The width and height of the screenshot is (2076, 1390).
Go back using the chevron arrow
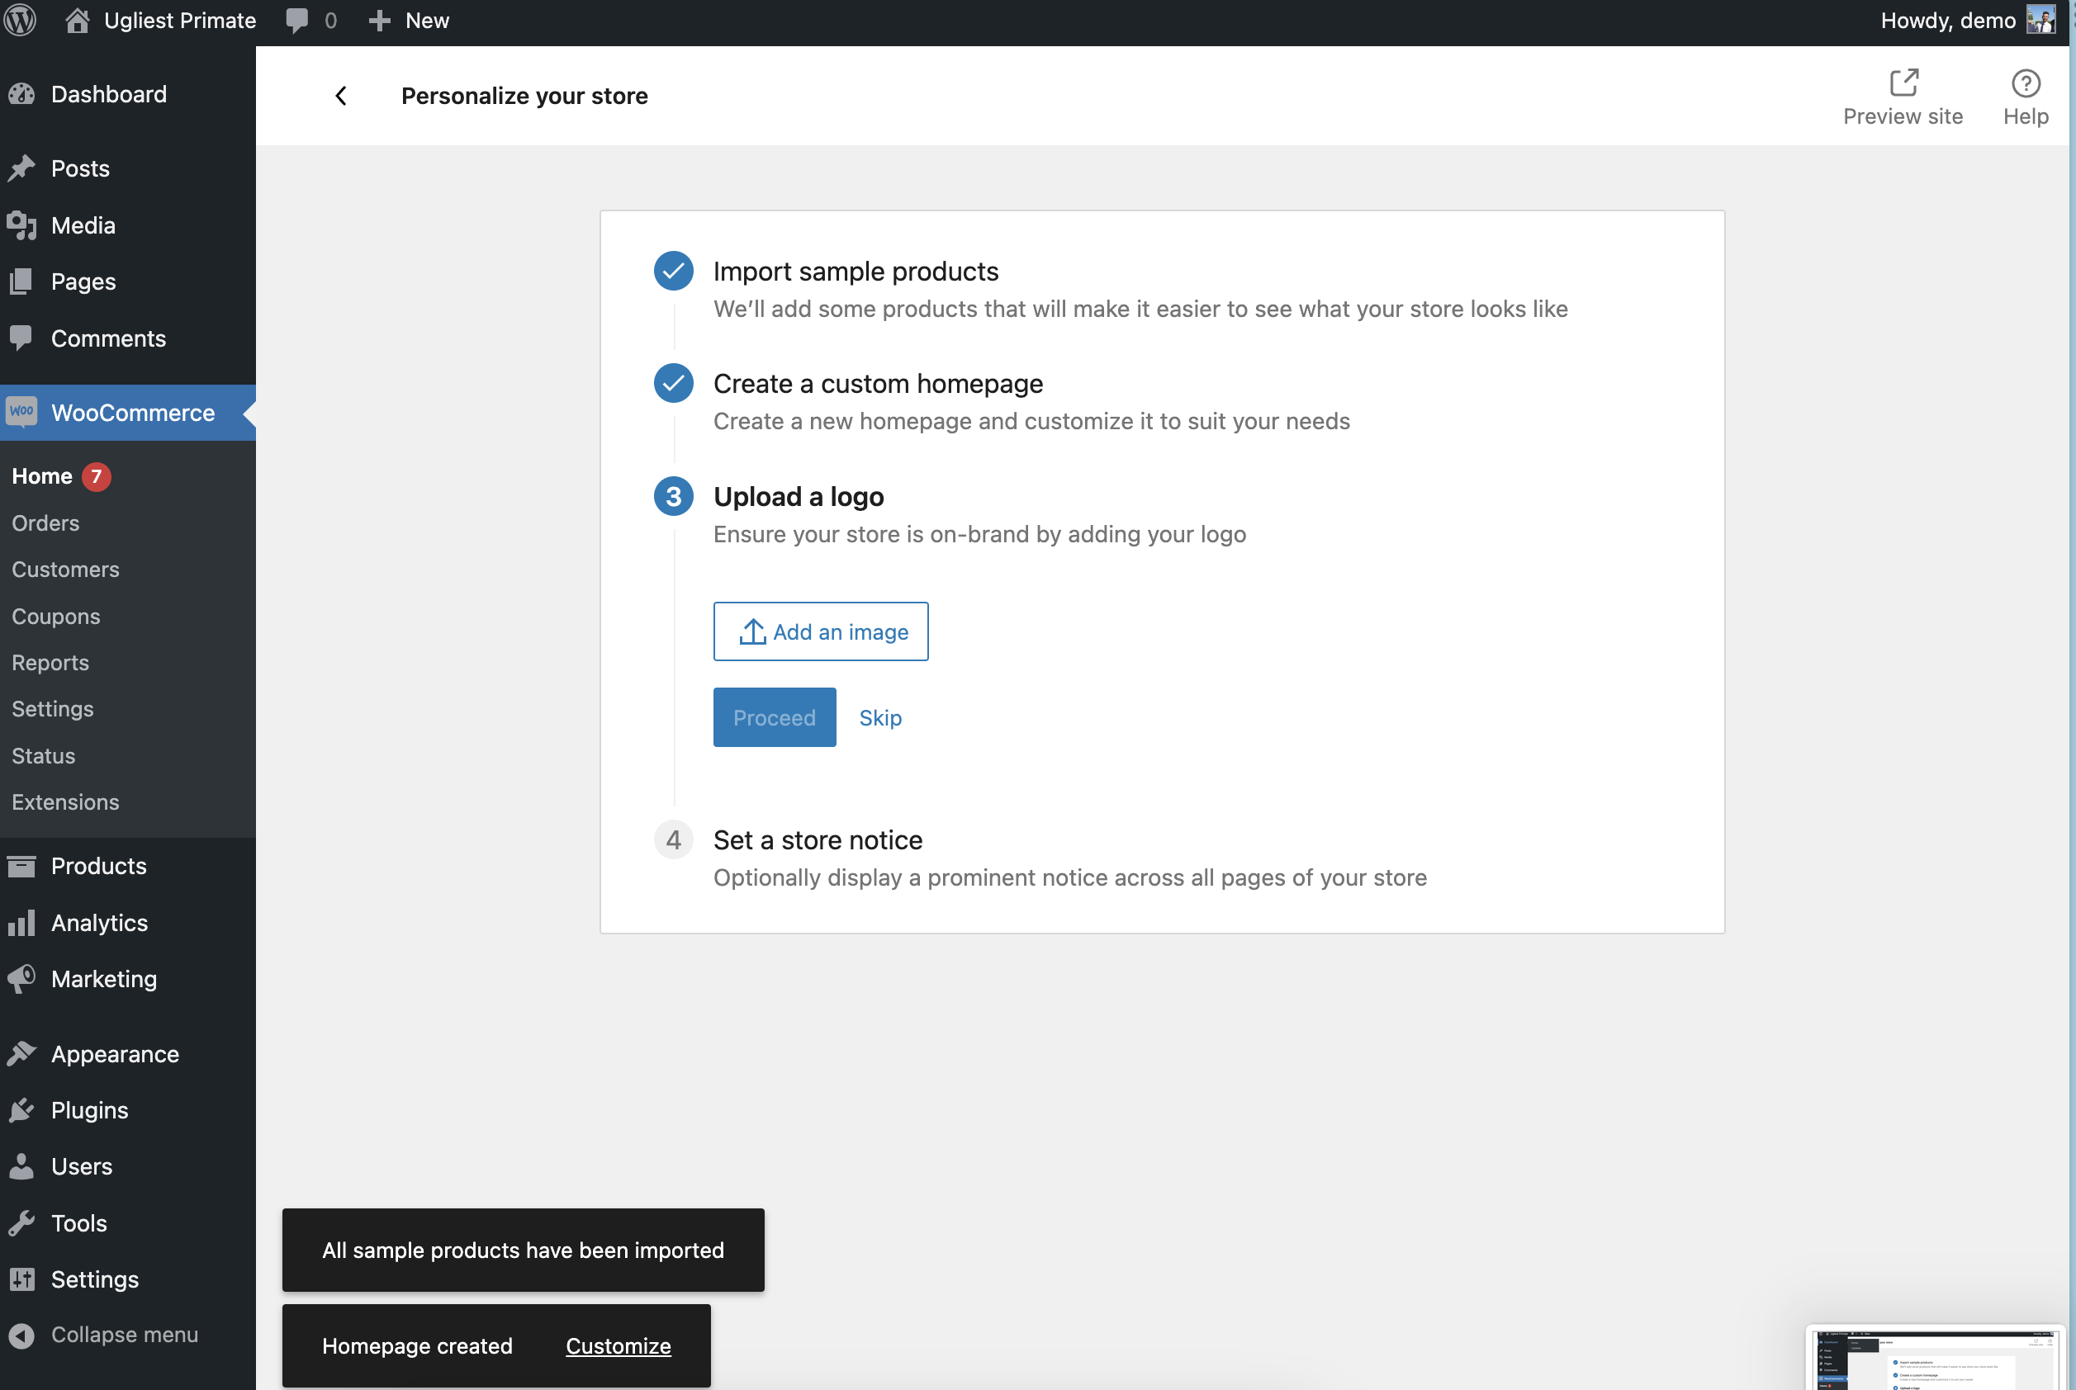(x=341, y=95)
